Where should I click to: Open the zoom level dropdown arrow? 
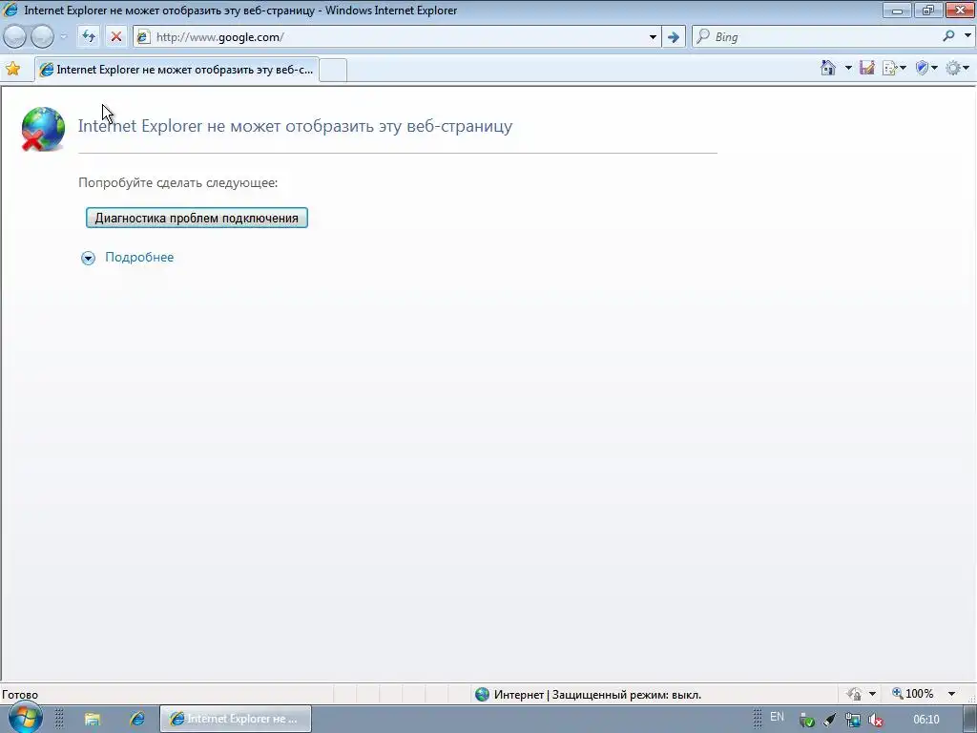[x=951, y=694]
